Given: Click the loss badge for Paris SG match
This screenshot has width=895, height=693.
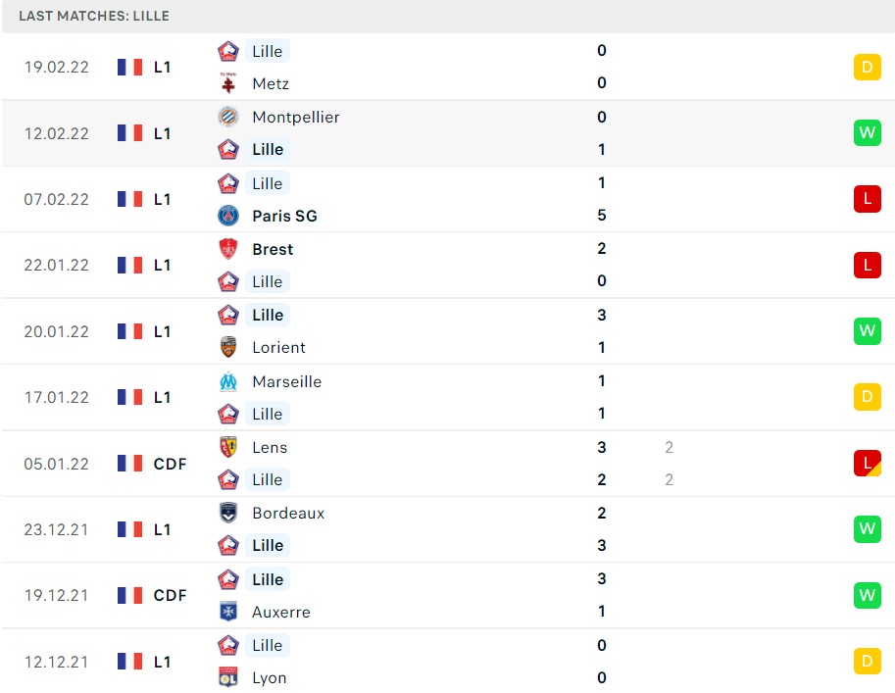Looking at the screenshot, I should click(867, 199).
